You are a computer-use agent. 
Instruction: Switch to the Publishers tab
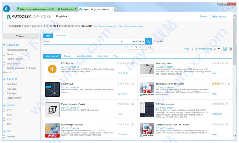point(61,36)
